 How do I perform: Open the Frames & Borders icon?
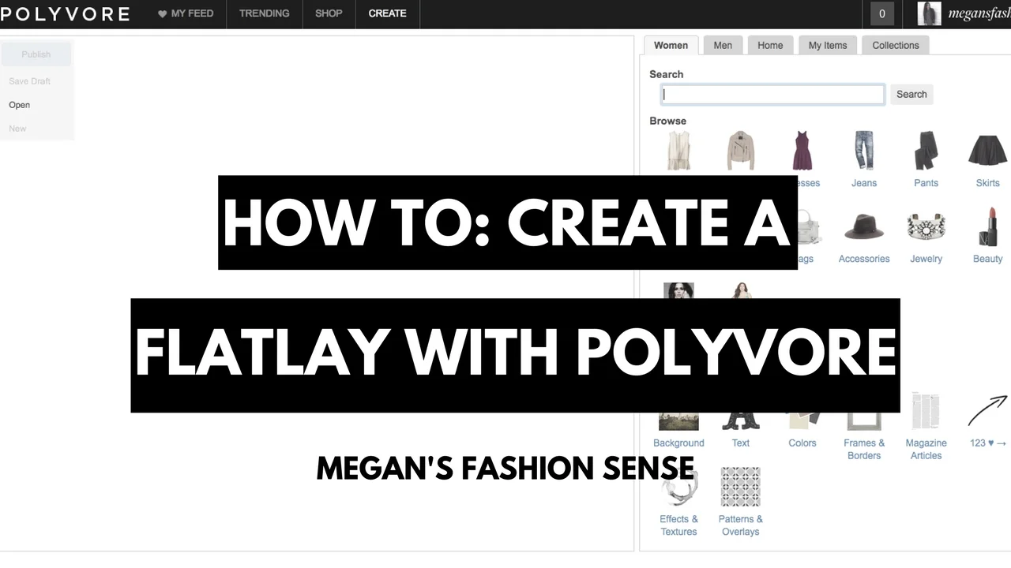point(864,421)
